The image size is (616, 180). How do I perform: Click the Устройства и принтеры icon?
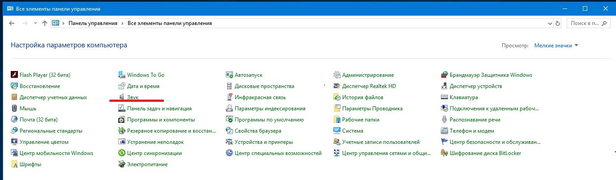pyautogui.click(x=229, y=142)
